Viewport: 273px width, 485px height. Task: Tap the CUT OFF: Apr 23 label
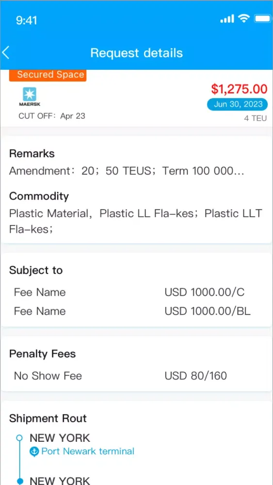(52, 116)
